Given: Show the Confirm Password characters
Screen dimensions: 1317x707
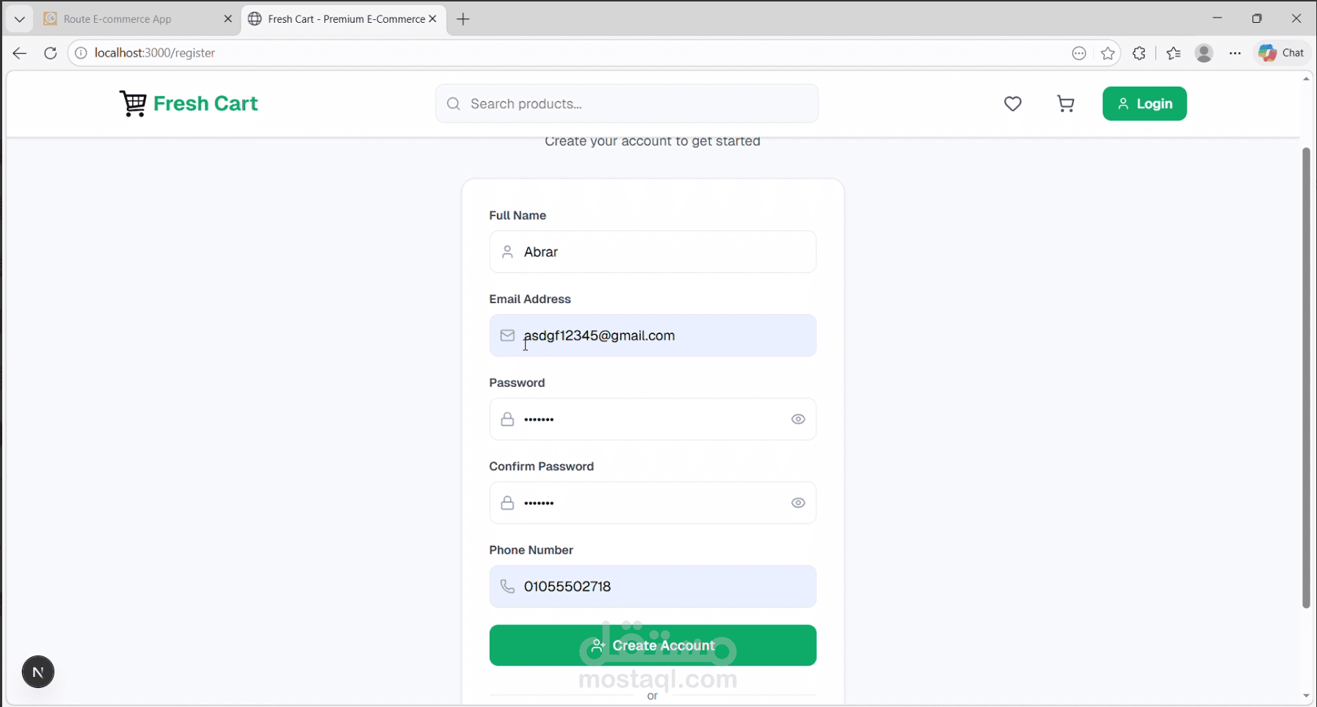Looking at the screenshot, I should [x=798, y=502].
